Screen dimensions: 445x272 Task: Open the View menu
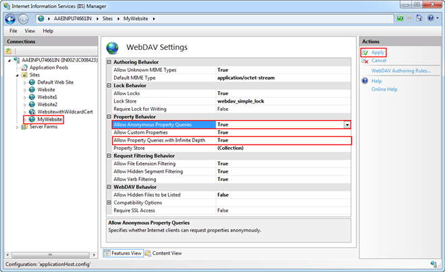coord(30,31)
